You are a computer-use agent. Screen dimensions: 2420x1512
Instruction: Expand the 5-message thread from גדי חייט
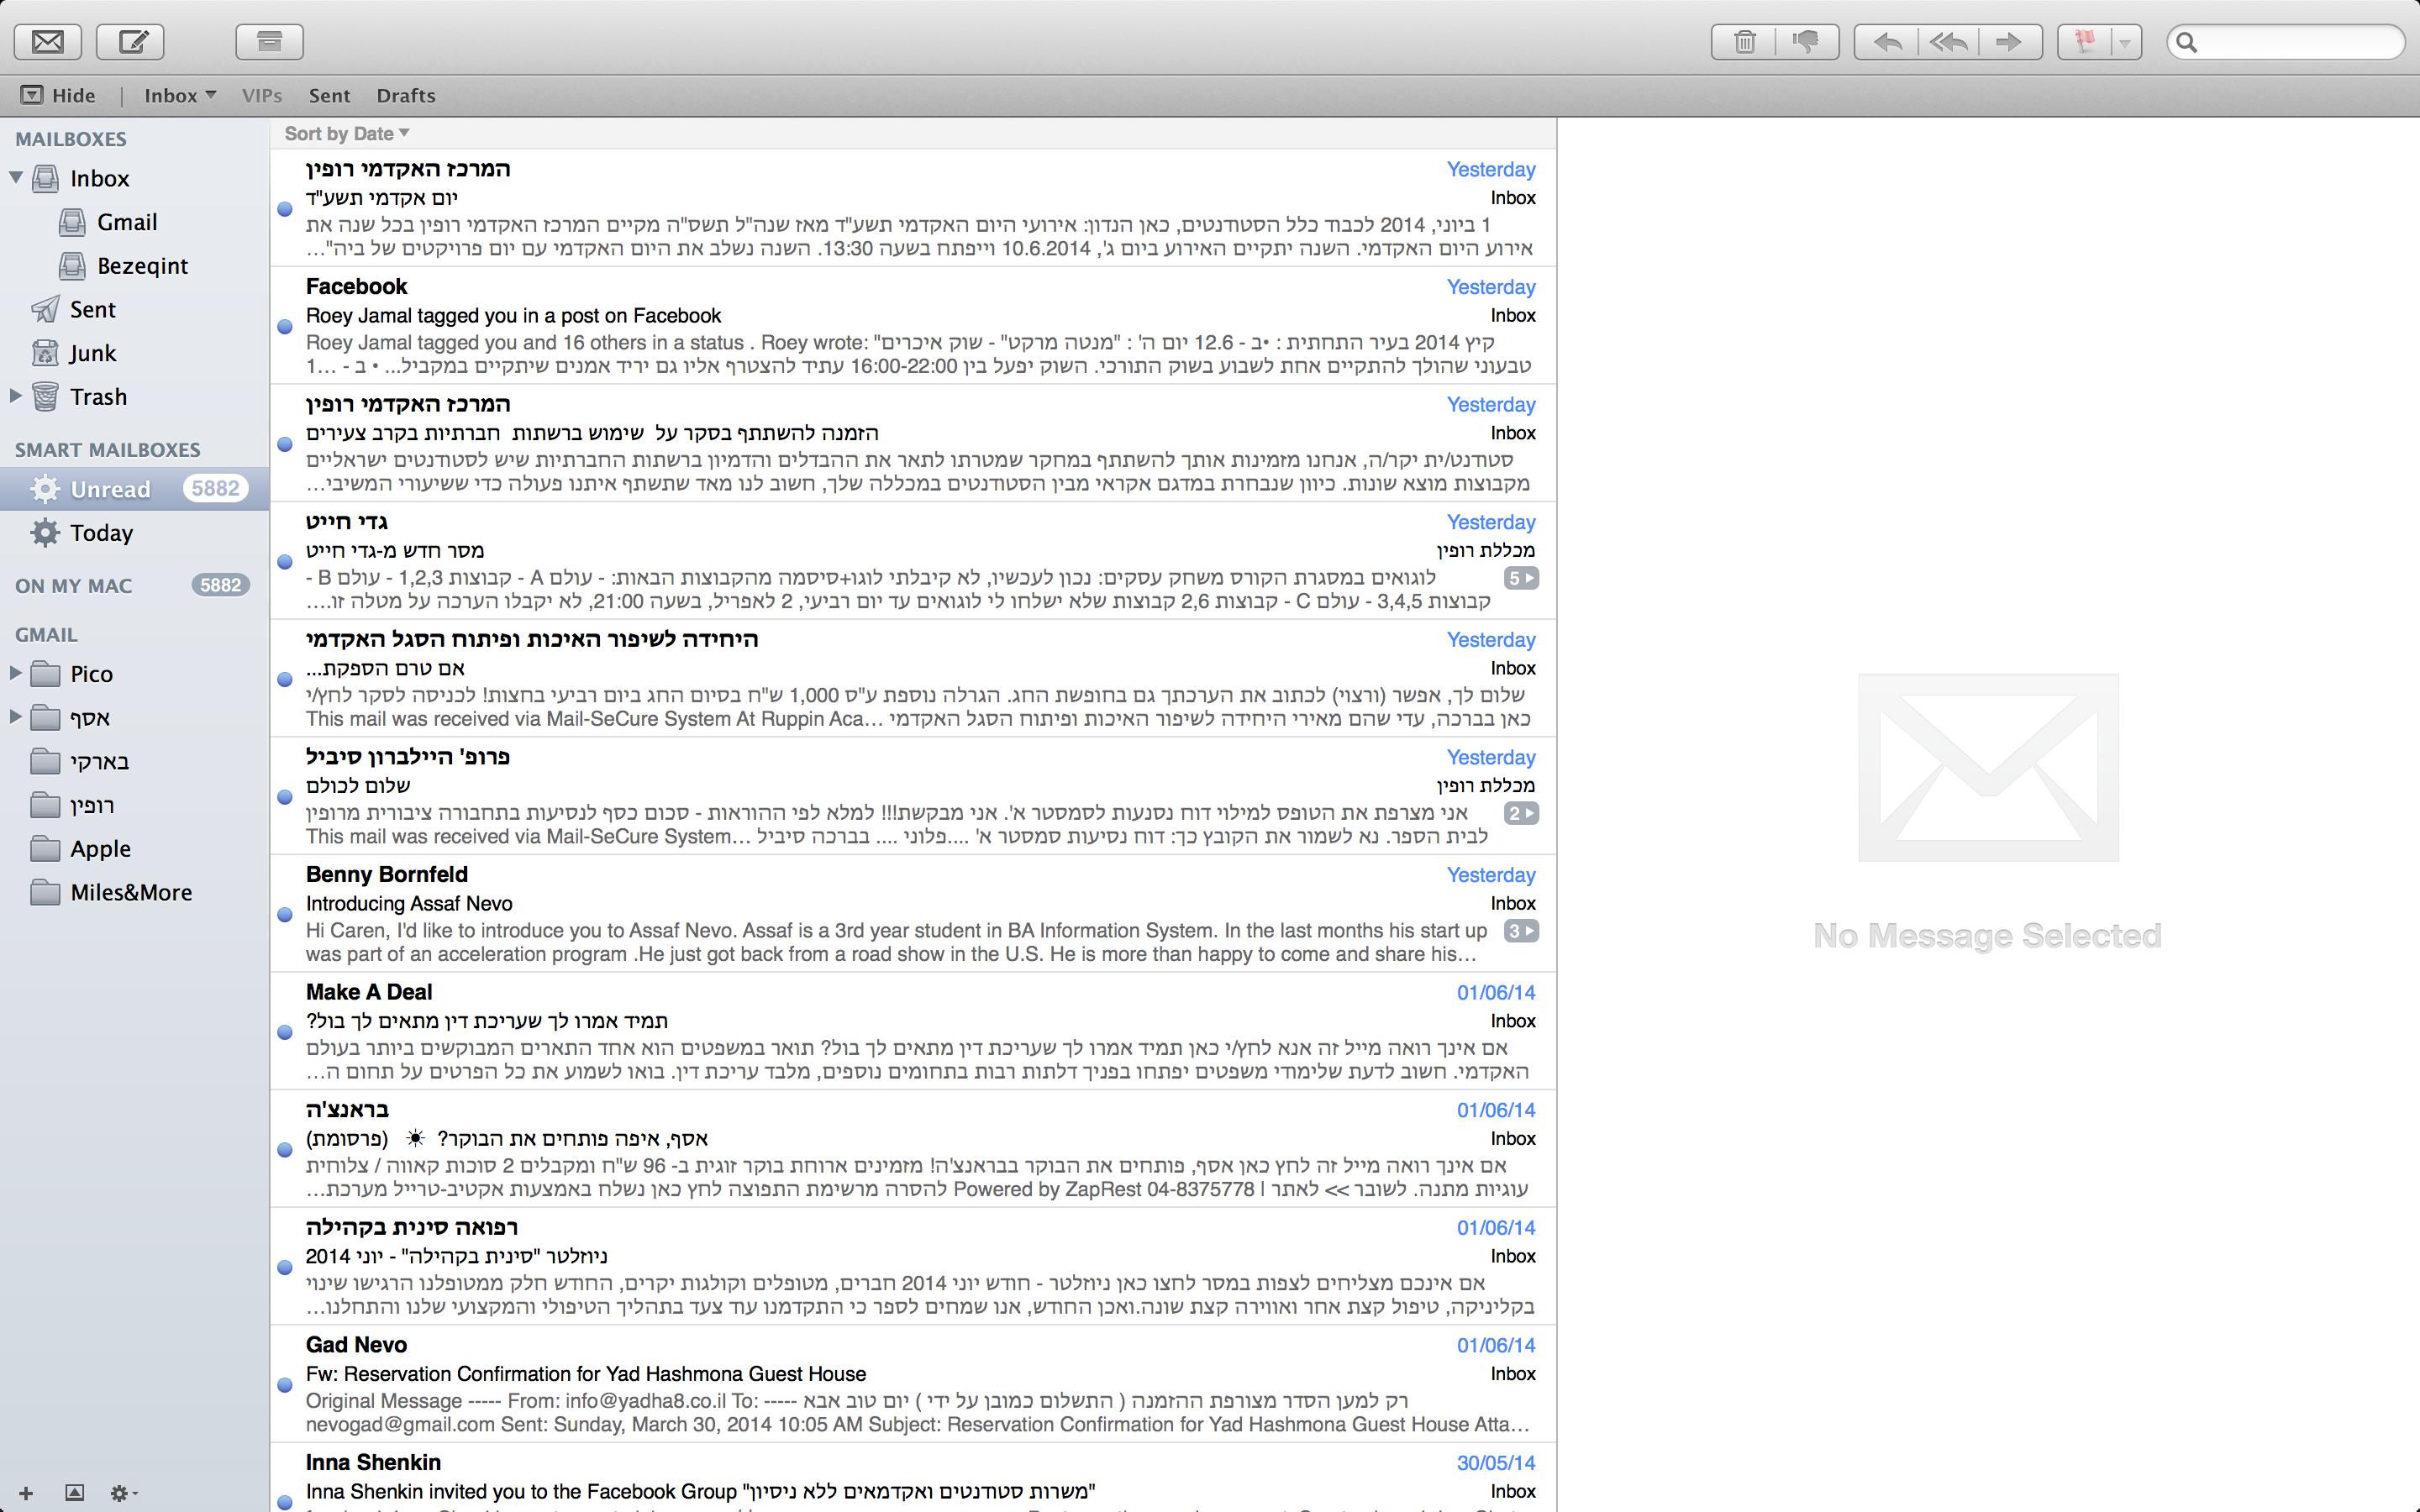coord(1521,578)
